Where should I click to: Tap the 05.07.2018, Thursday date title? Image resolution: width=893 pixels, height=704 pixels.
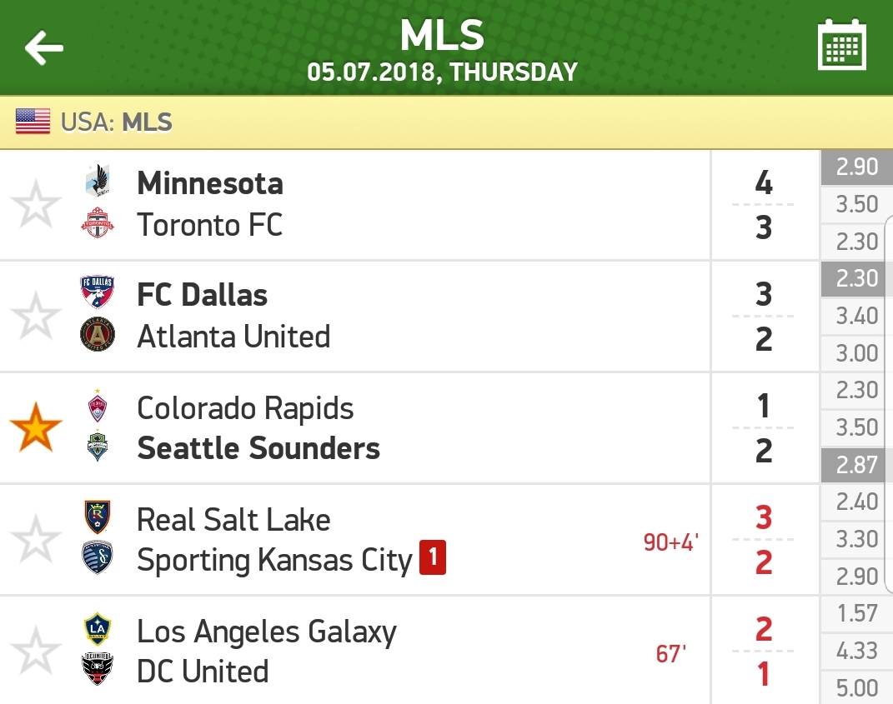click(443, 72)
